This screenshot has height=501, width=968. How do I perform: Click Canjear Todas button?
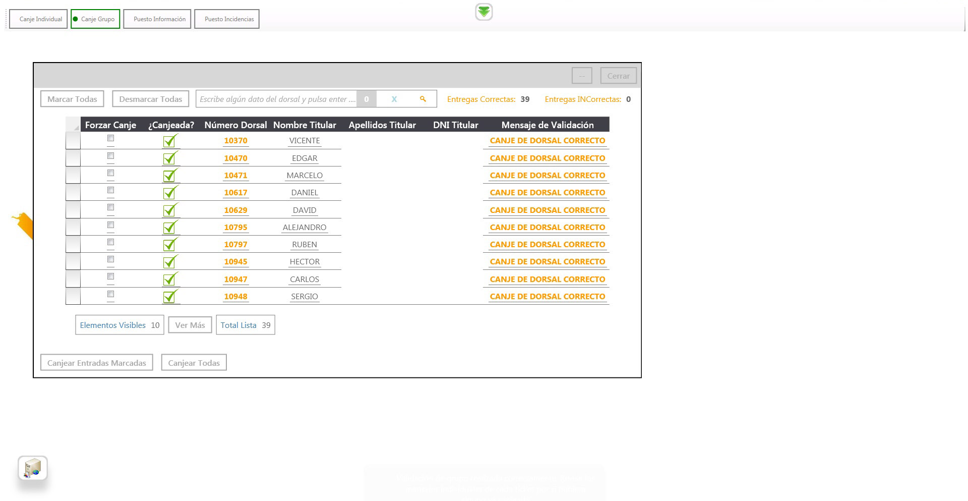click(x=194, y=363)
